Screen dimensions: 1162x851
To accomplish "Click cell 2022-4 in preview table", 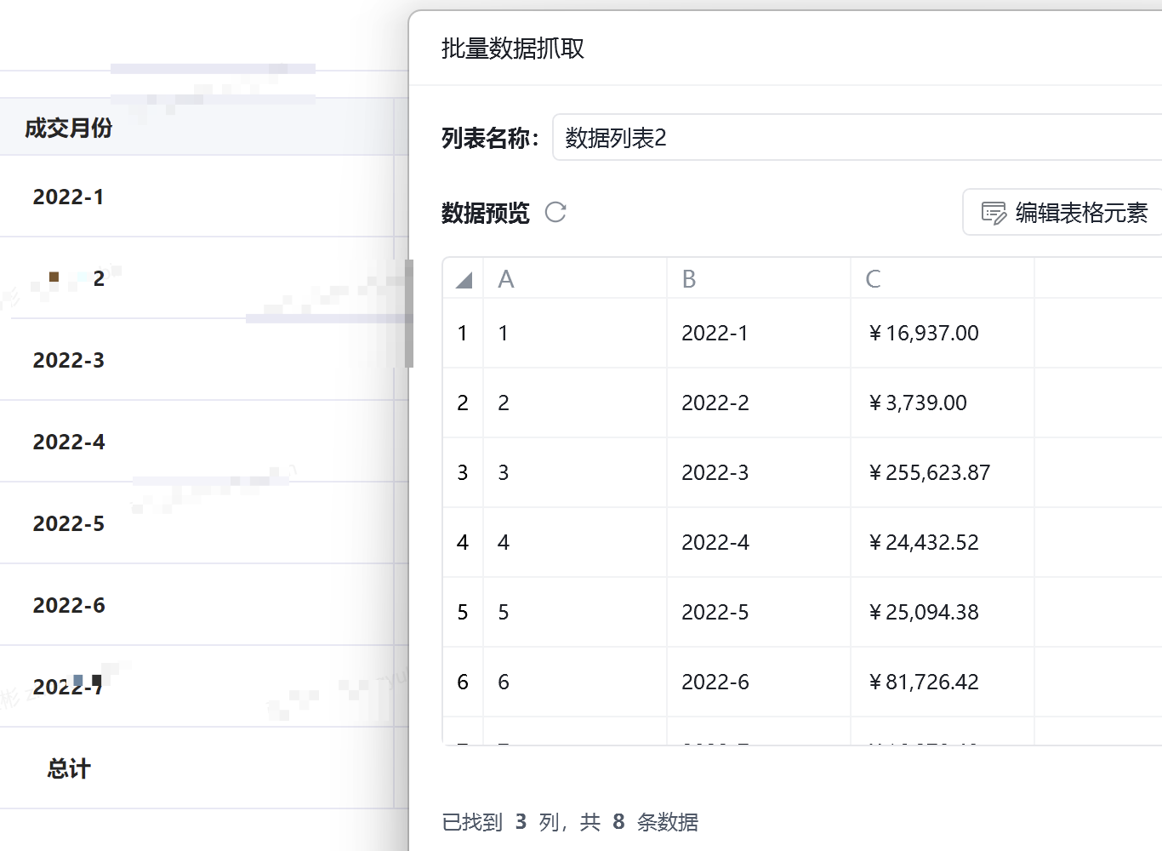I will pyautogui.click(x=759, y=542).
